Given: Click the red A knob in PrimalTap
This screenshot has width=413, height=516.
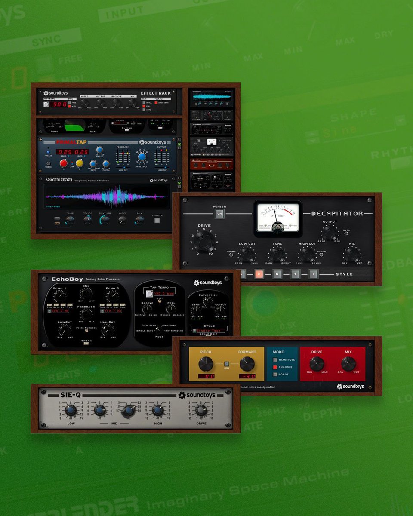Looking at the screenshot, I should point(64,163).
